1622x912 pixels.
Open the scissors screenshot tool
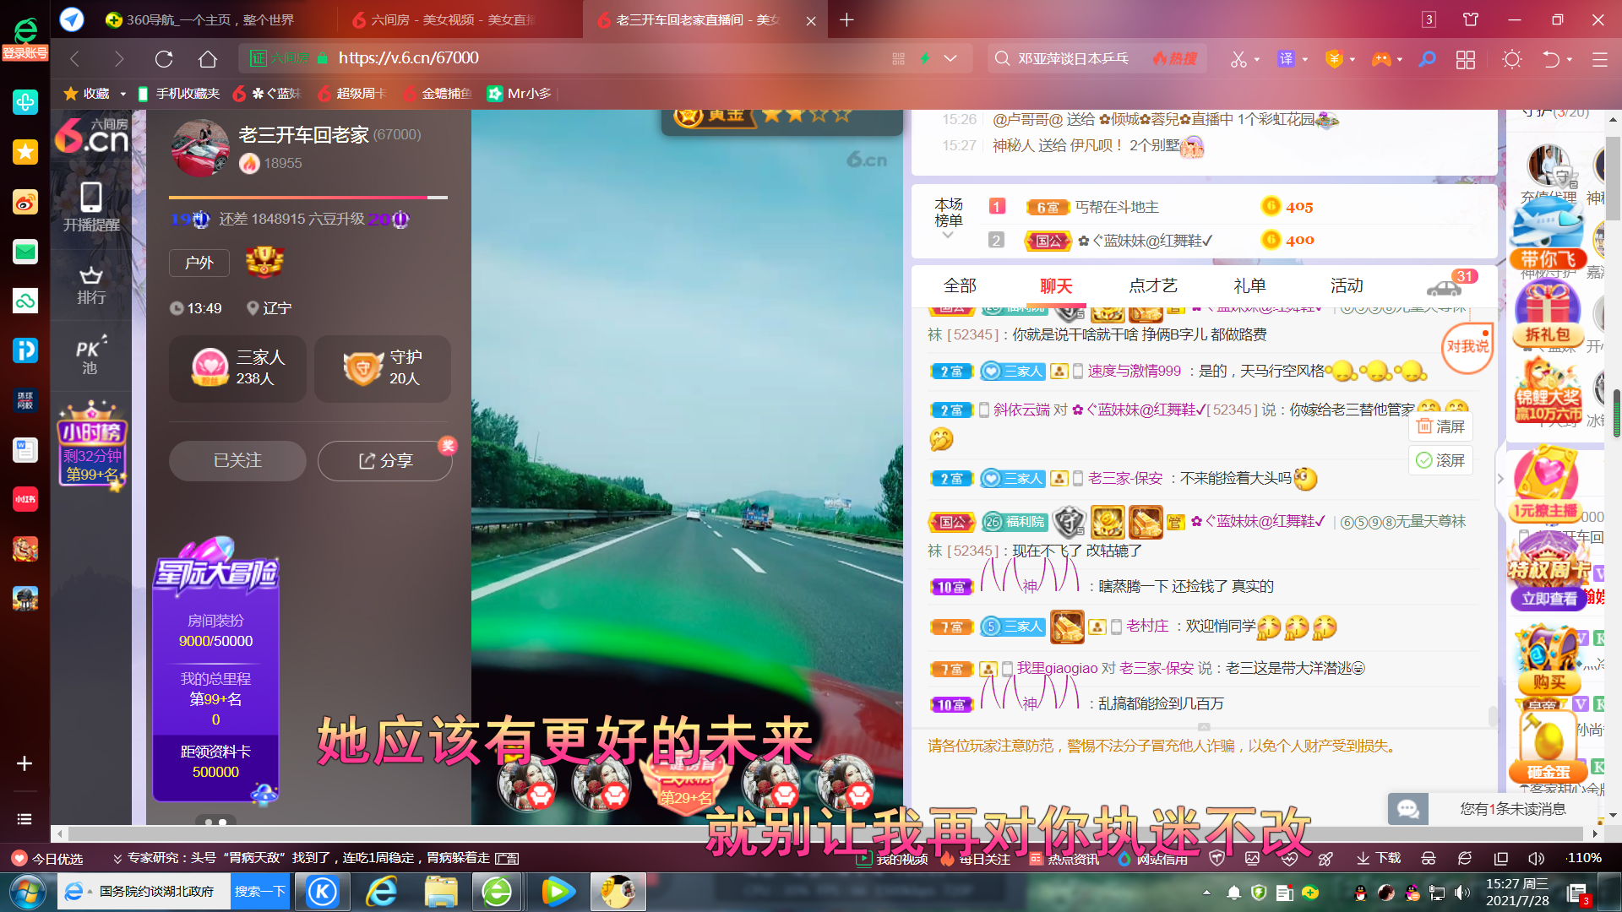click(1238, 59)
